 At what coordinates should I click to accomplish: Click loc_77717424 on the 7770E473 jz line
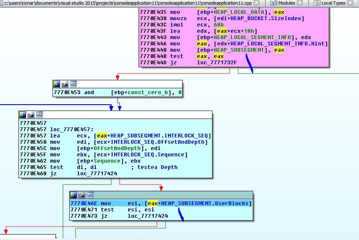pyautogui.click(x=148, y=216)
